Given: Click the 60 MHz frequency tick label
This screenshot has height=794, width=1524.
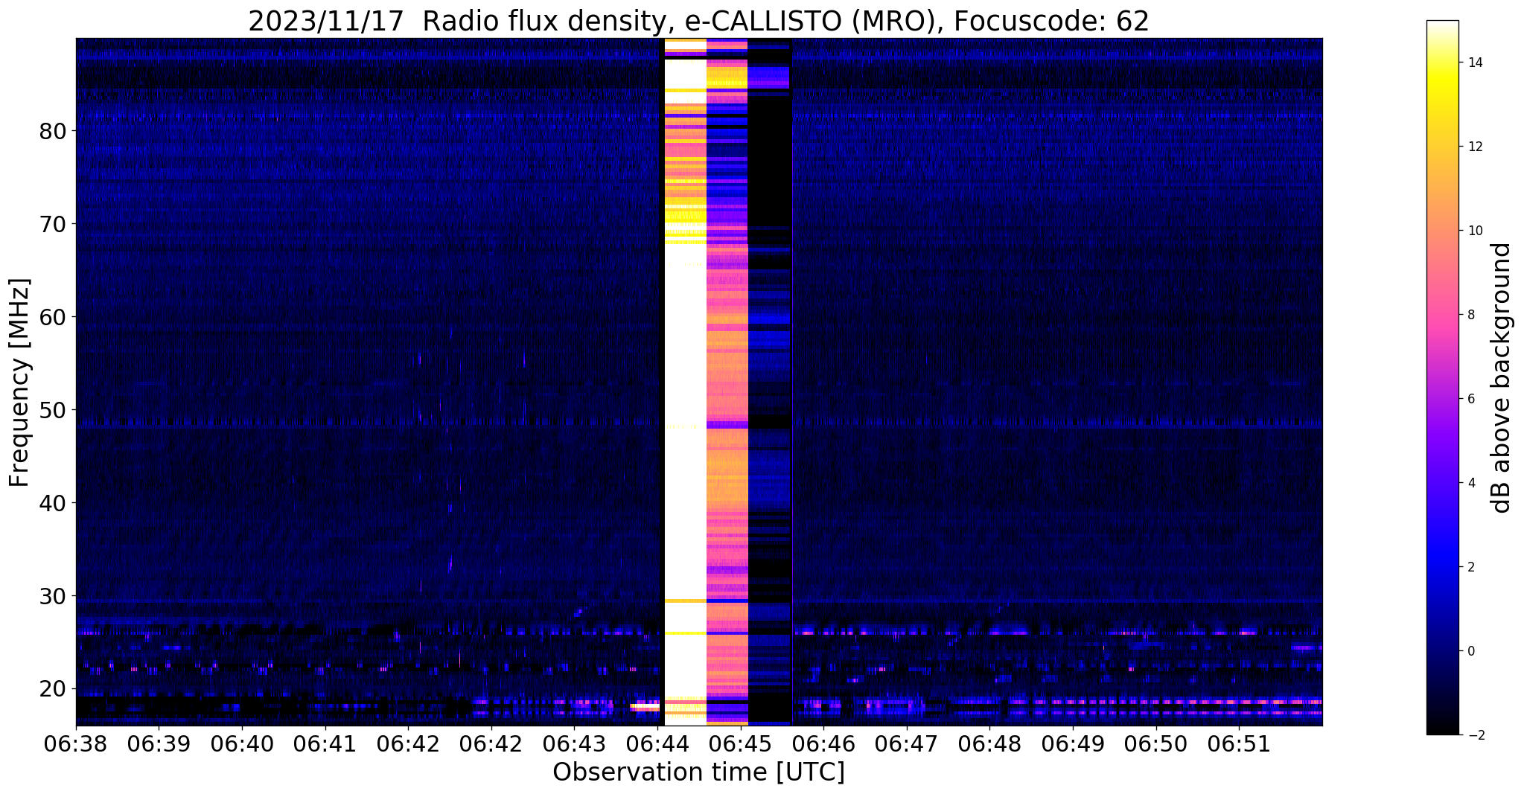Looking at the screenshot, I should (53, 316).
